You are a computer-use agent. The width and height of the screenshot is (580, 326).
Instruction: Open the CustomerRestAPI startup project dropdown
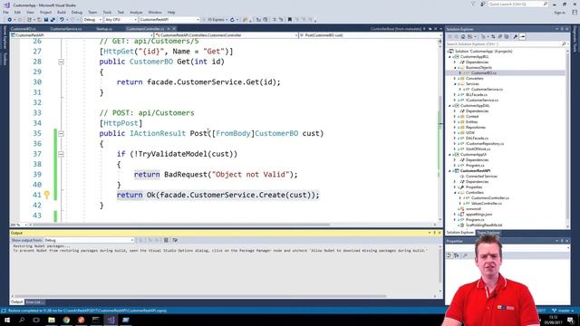point(169,20)
